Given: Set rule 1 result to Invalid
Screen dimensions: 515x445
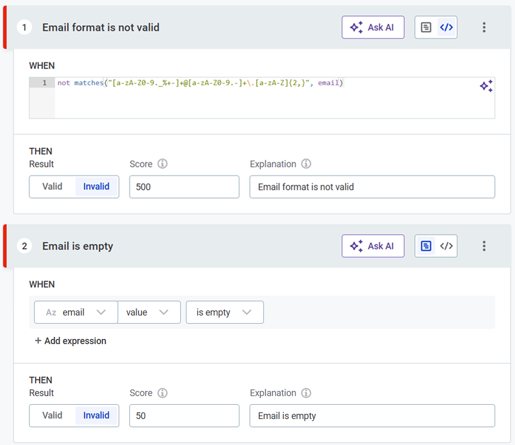Looking at the screenshot, I should point(96,187).
